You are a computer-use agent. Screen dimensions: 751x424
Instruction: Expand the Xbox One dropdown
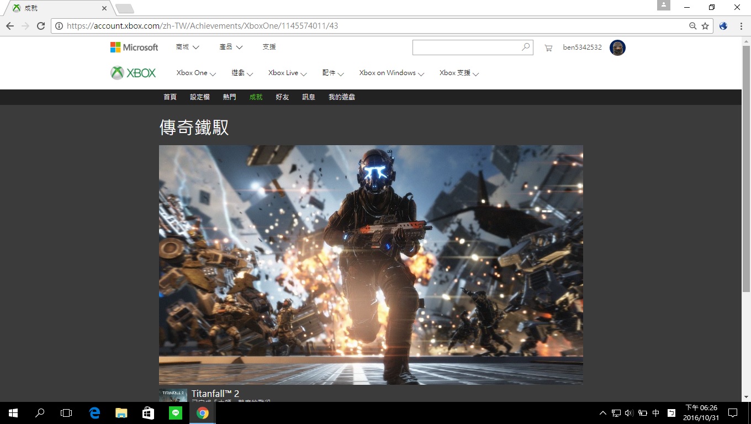196,73
